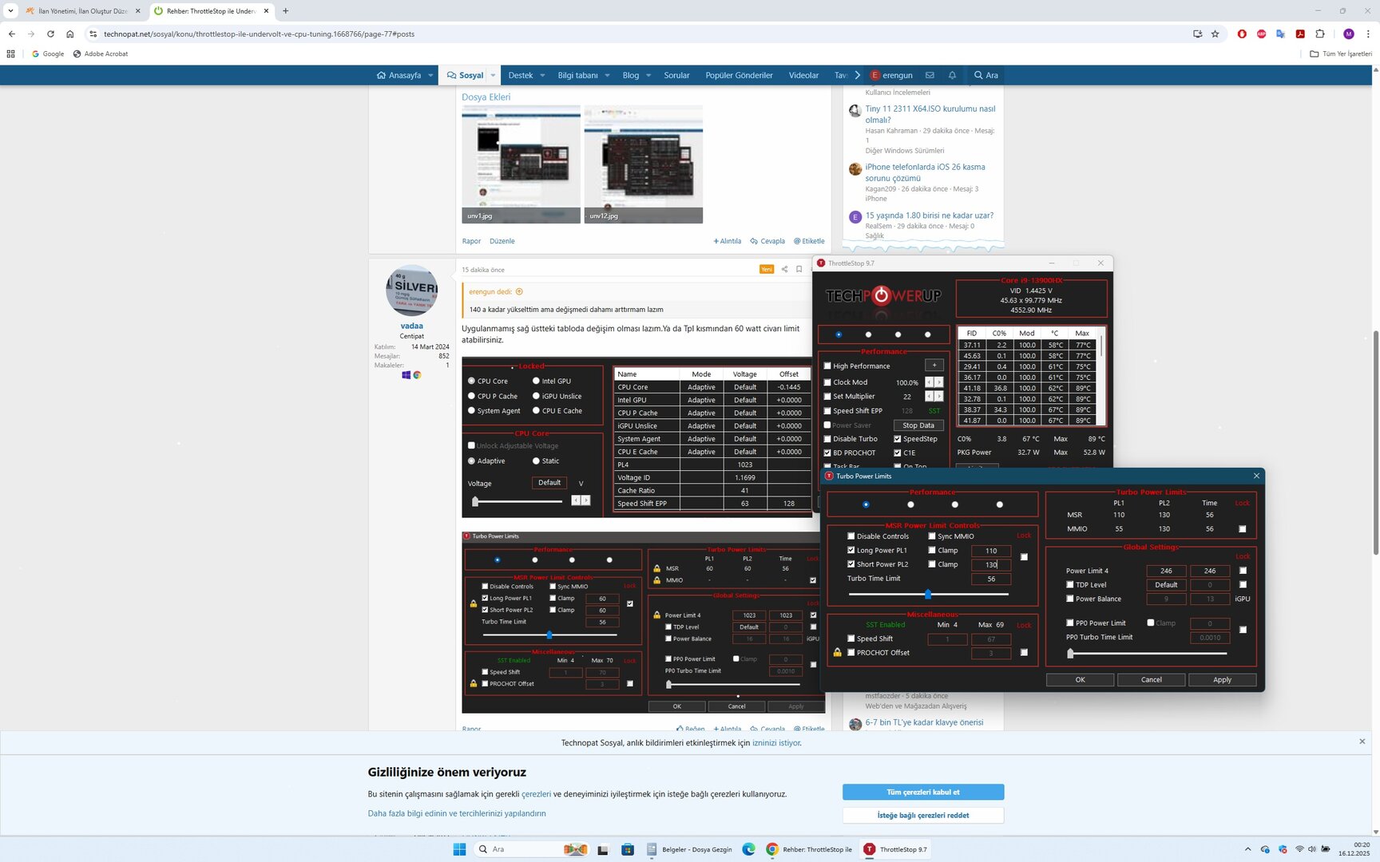
Task: Open the Chrome profile avatar
Action: point(1349,34)
